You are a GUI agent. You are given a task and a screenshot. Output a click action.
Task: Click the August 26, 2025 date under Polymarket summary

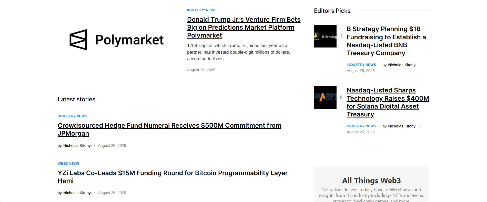201,70
